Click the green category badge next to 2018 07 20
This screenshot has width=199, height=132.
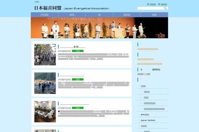[78, 80]
